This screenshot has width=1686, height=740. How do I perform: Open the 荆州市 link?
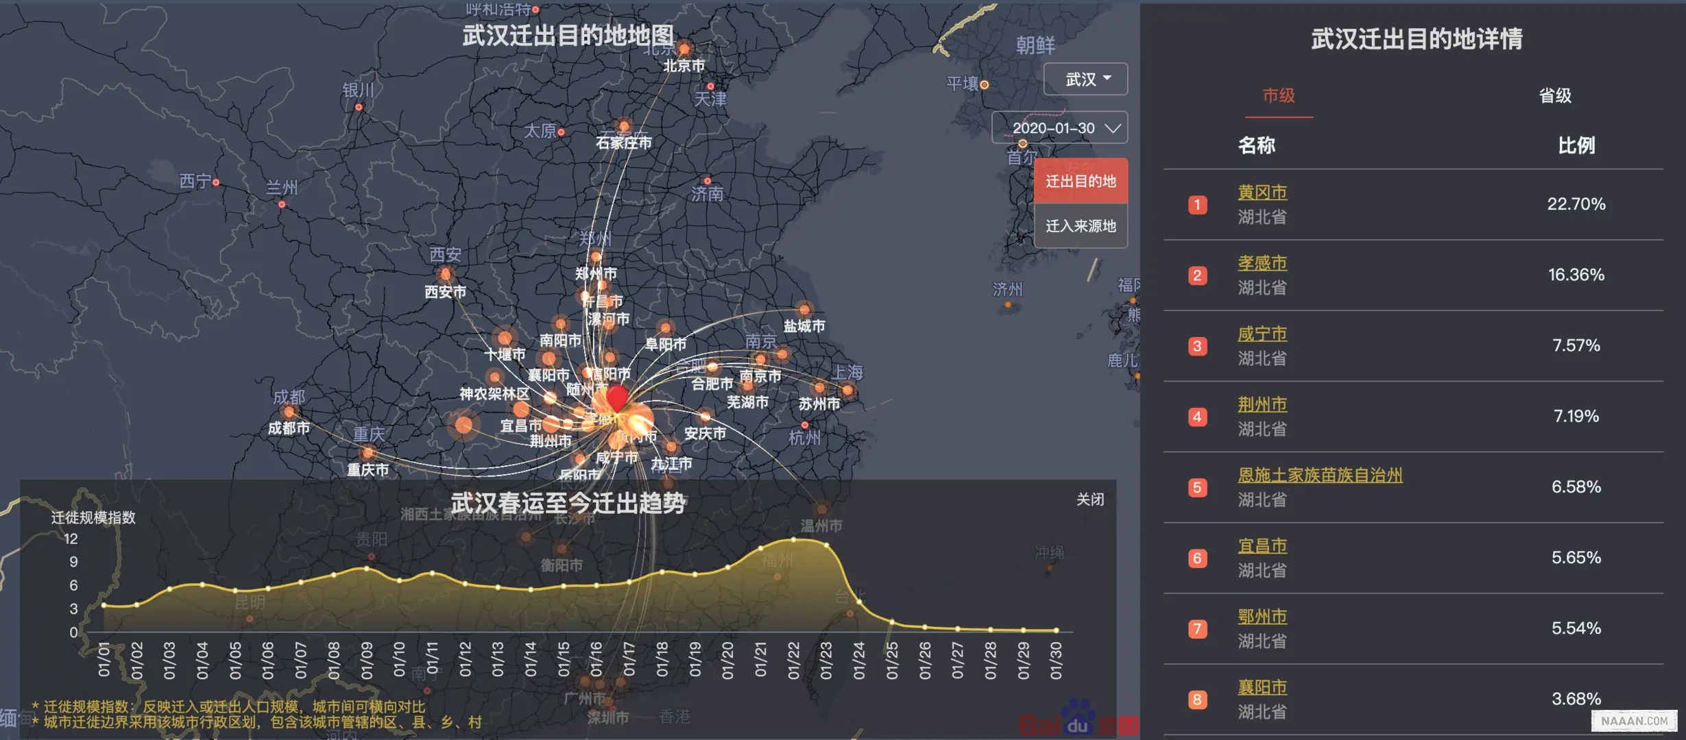1262,404
